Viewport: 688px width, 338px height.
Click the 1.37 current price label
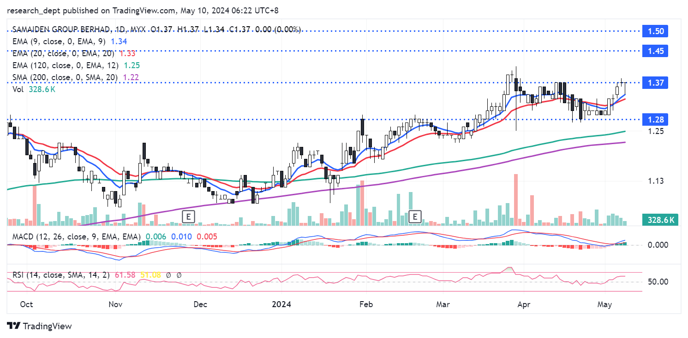tap(655, 83)
